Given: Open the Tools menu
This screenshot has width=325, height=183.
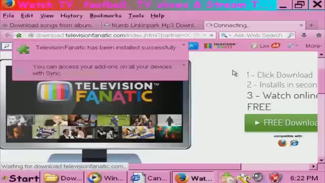Looking at the screenshot, I should [136, 16].
